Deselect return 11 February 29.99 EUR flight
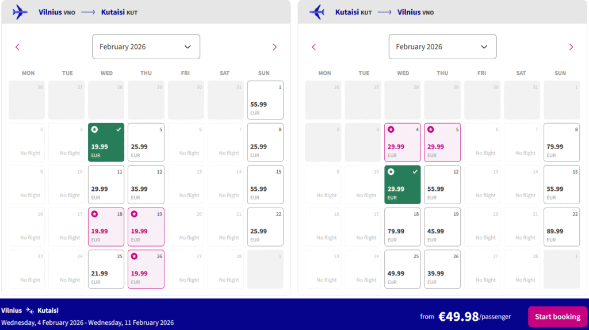 pos(402,185)
